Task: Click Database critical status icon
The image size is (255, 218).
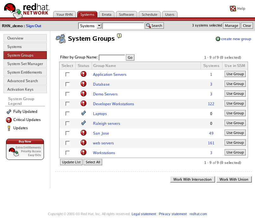Action: pyautogui.click(x=84, y=84)
